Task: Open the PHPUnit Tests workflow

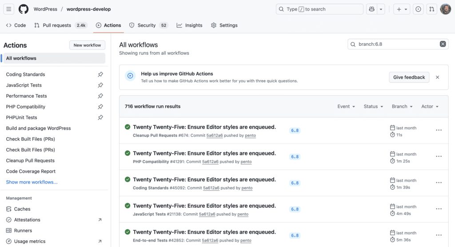Action: click(21, 117)
